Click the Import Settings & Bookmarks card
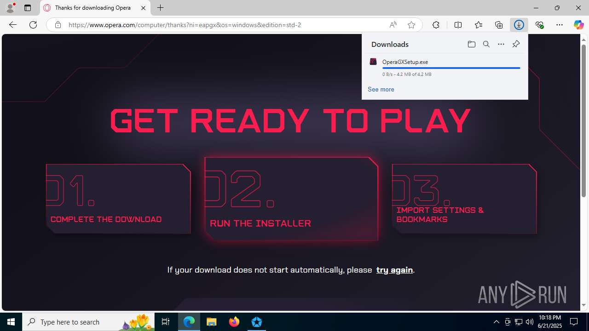Image resolution: width=589 pixels, height=331 pixels. point(464,199)
